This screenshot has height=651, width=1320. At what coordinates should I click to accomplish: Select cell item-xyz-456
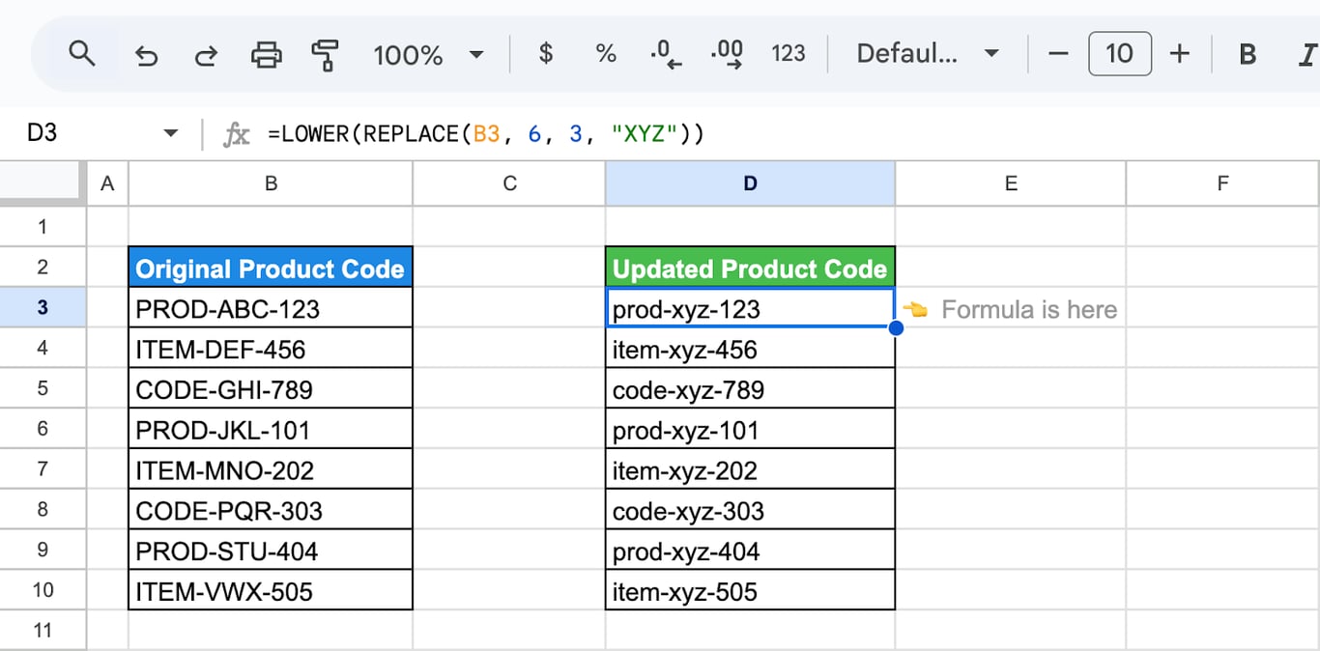[751, 349]
